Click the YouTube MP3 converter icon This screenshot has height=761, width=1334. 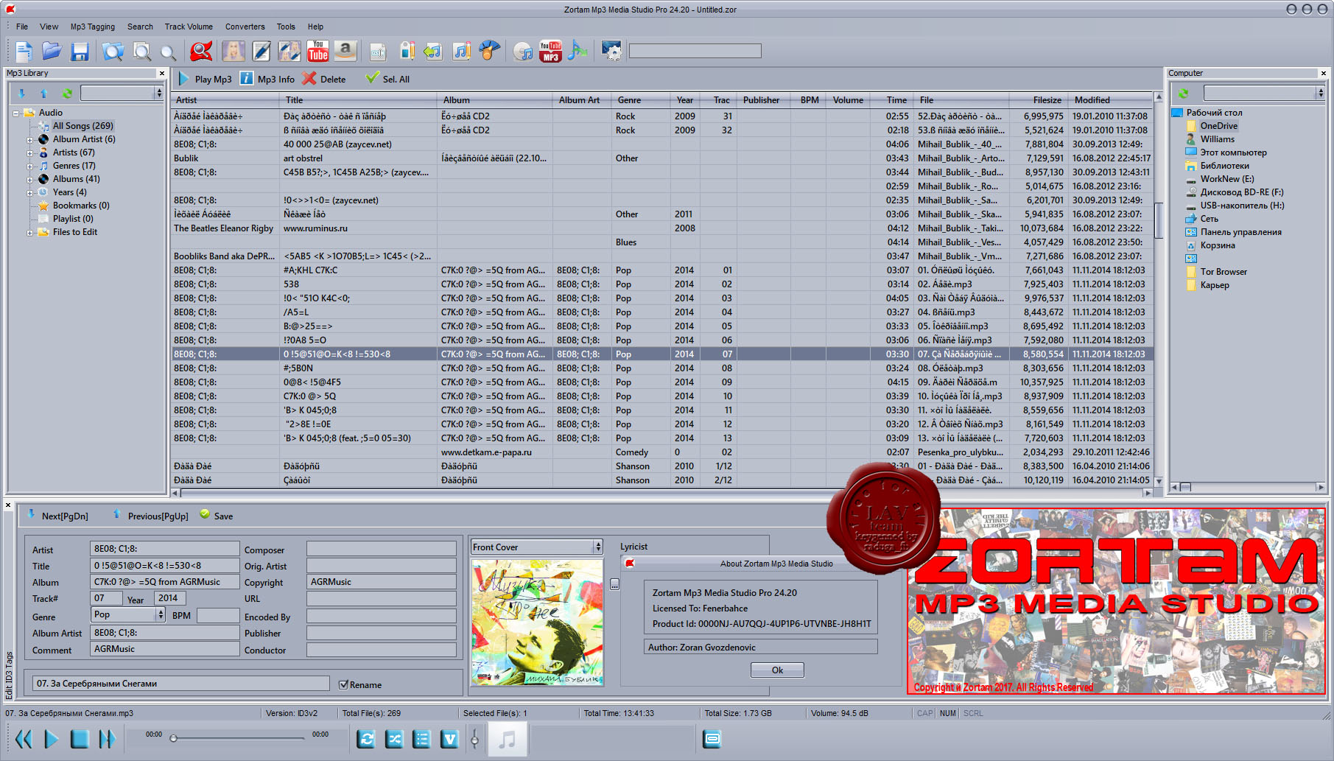pos(550,51)
